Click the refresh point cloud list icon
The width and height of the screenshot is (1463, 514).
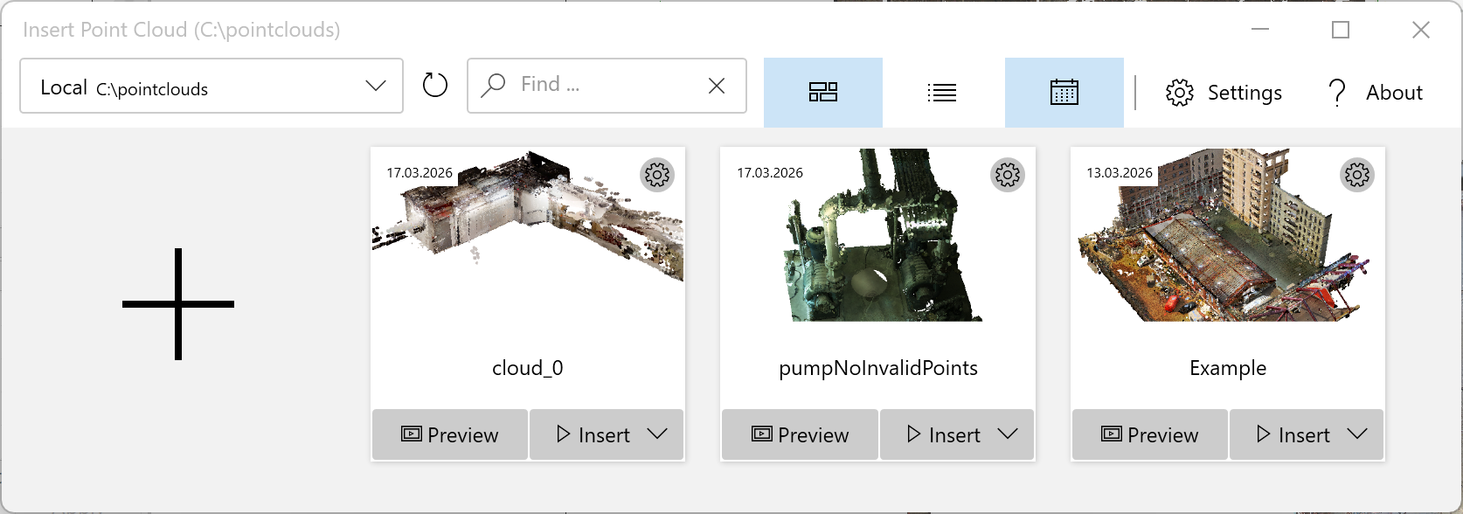[x=434, y=86]
